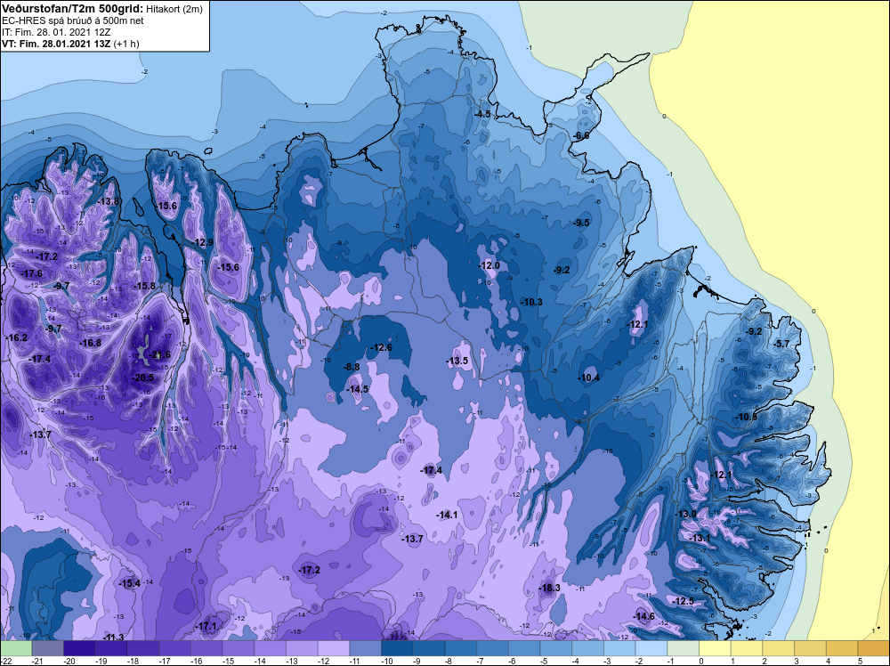
Task: Choose the -4 legend swatch
Action: pyautogui.click(x=588, y=648)
